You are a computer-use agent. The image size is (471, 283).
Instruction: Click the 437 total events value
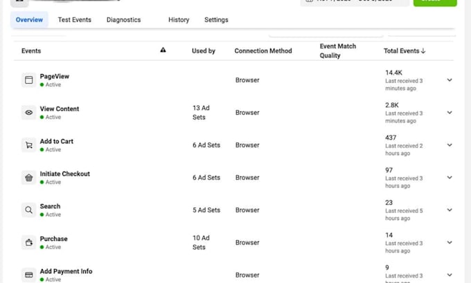click(x=391, y=138)
